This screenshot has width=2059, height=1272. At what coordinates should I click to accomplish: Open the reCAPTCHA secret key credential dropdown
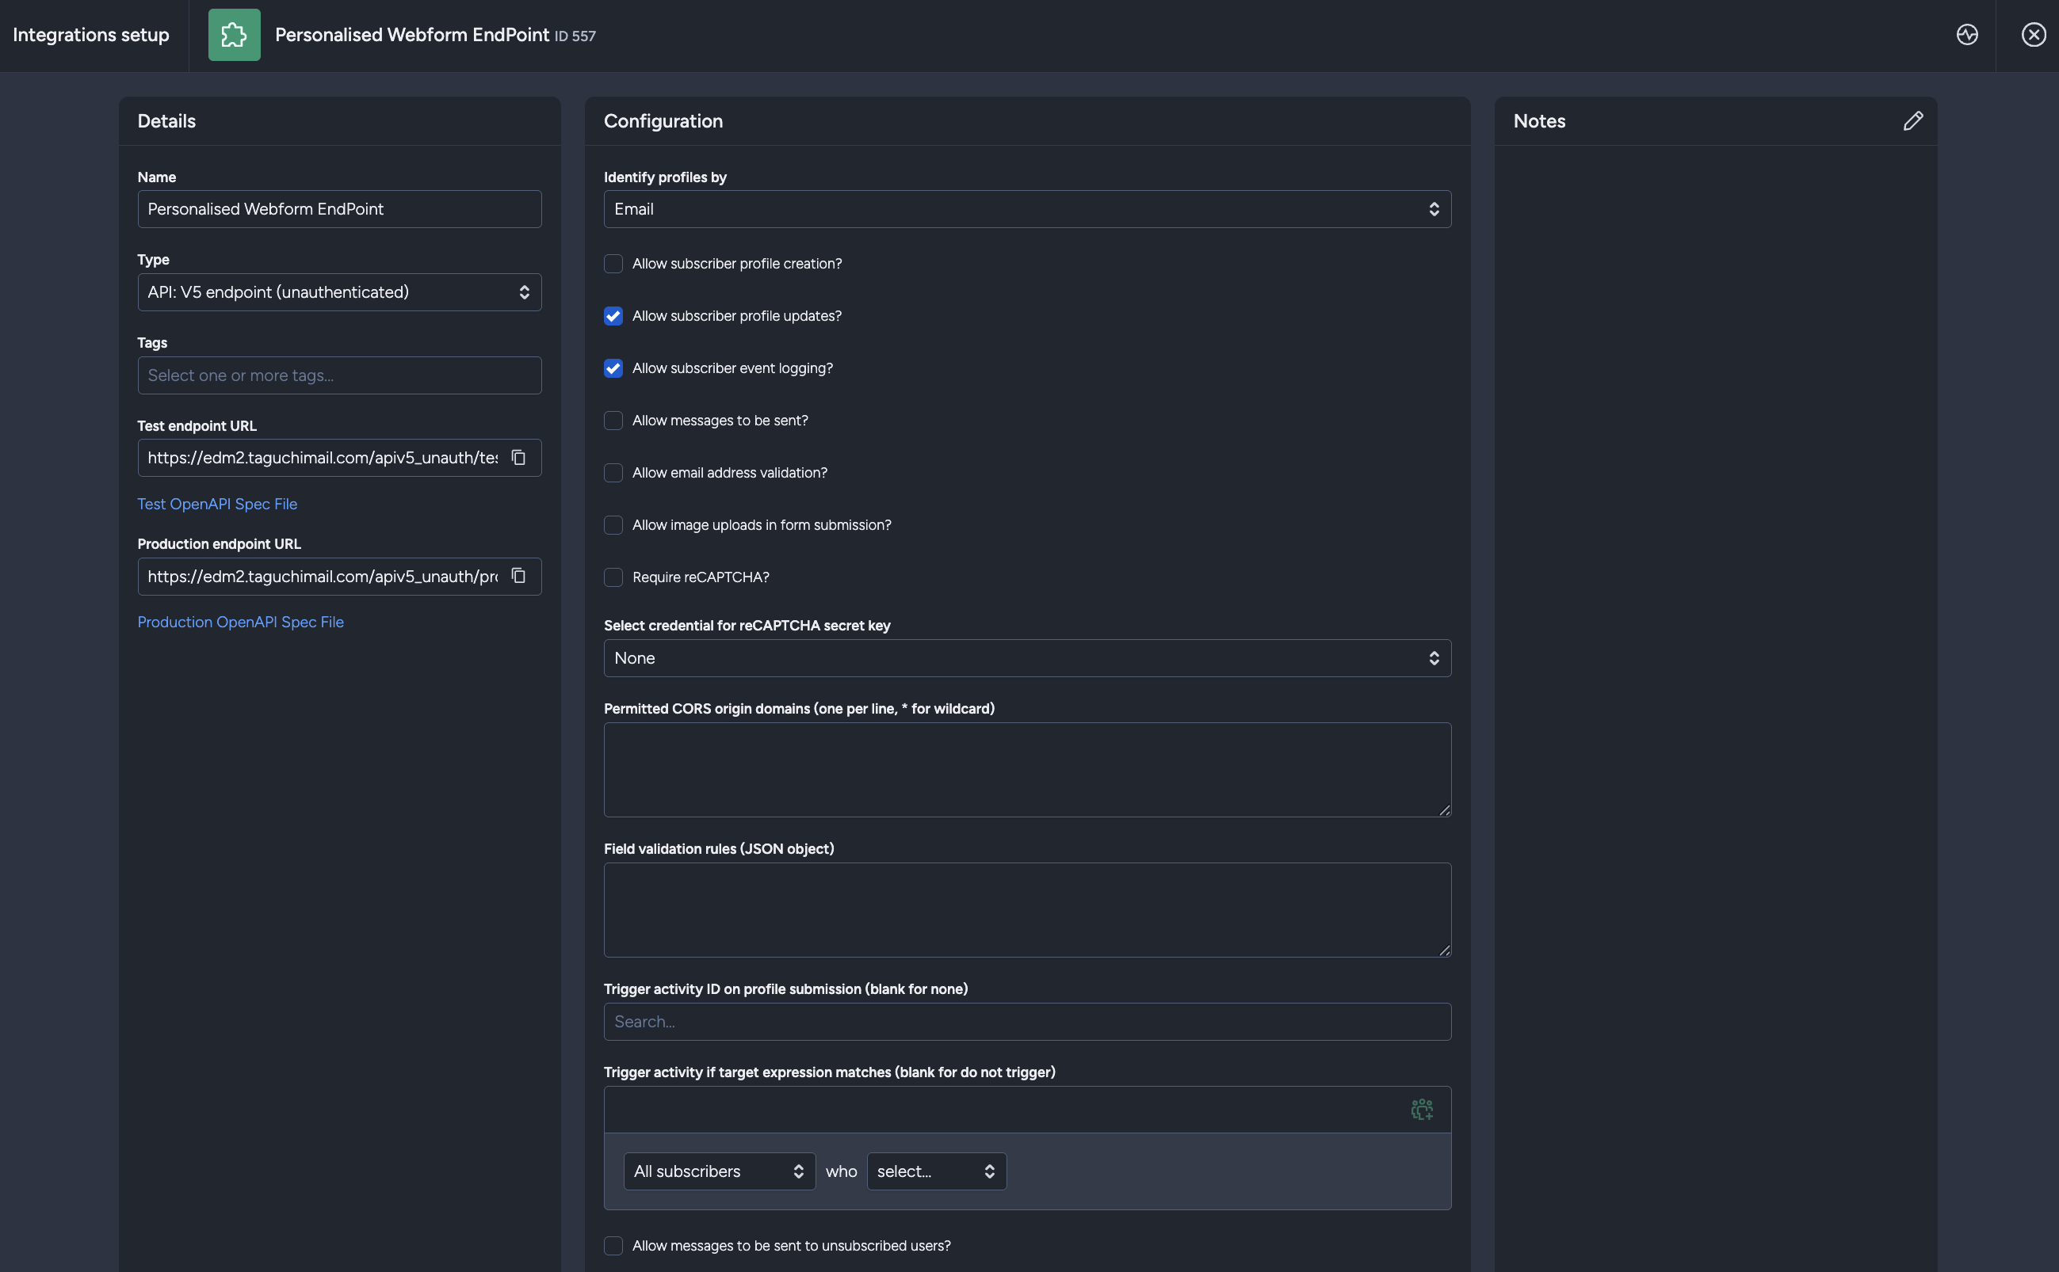click(1027, 658)
